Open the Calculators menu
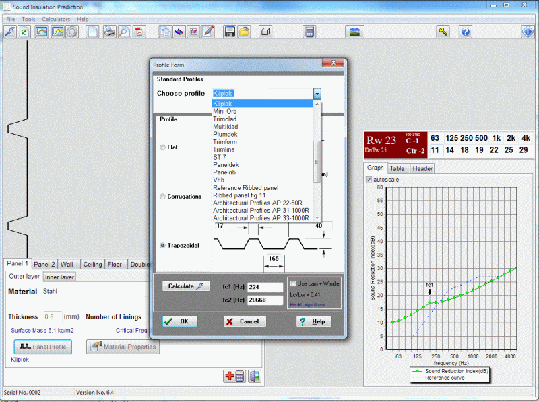 (x=56, y=20)
